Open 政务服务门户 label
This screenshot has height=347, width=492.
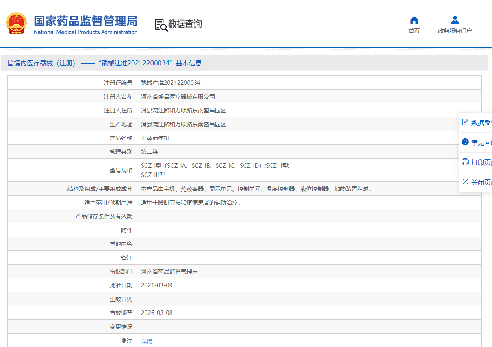(x=455, y=31)
